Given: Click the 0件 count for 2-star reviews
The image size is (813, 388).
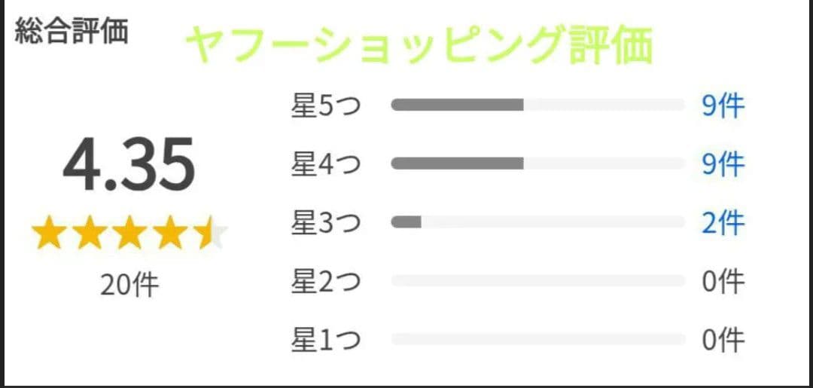Looking at the screenshot, I should click(x=723, y=281).
